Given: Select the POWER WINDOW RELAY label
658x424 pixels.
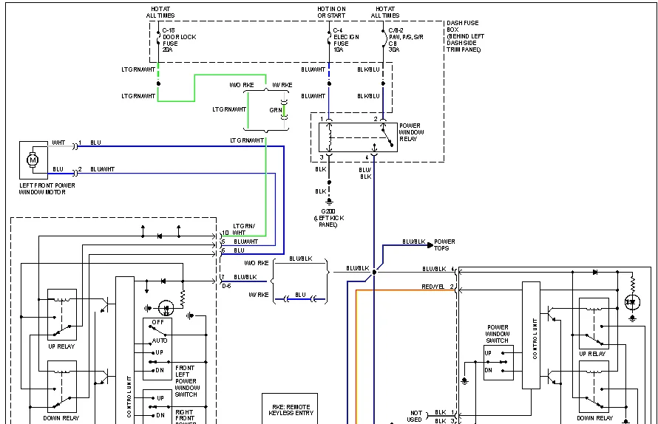Looking at the screenshot, I should point(411,132).
